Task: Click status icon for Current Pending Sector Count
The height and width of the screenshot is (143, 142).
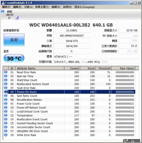Action: 6,123
